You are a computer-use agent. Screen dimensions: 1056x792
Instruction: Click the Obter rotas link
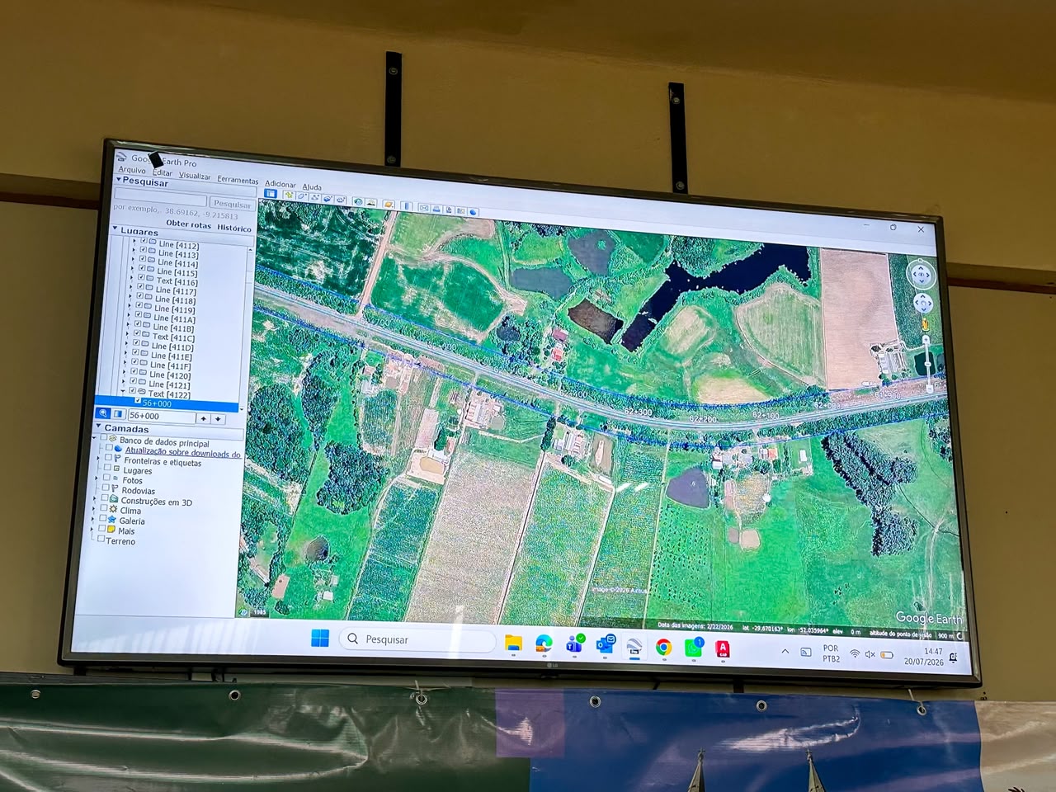pos(189,224)
